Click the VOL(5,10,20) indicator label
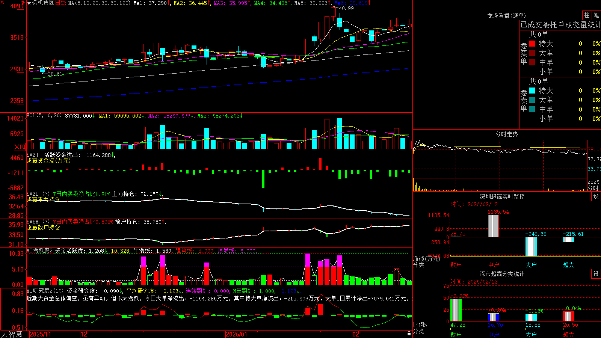 (44, 116)
